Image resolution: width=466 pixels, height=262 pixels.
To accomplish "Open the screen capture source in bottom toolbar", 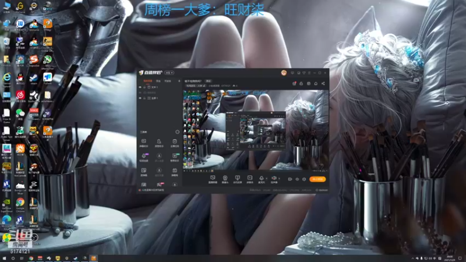I will pyautogui.click(x=213, y=179).
